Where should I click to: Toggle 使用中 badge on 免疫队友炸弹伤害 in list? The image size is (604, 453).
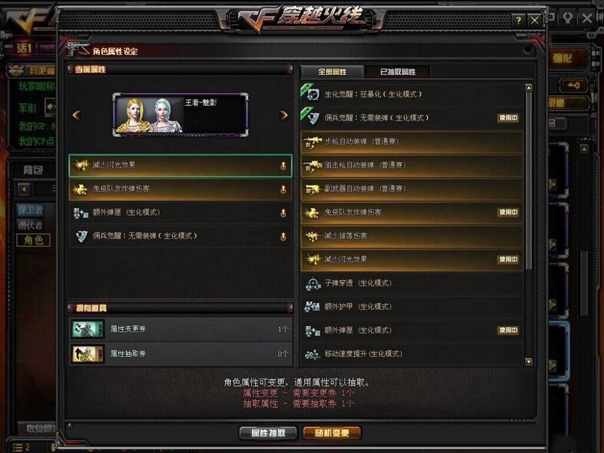pyautogui.click(x=508, y=212)
